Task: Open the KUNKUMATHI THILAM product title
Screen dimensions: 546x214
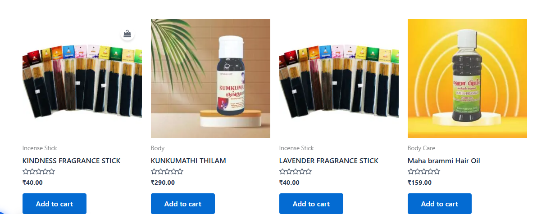Action: pyautogui.click(x=188, y=161)
